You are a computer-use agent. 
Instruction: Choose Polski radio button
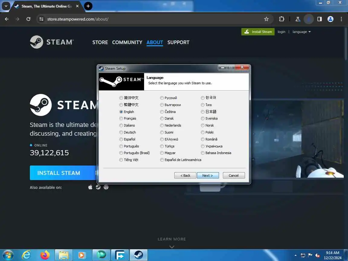click(203, 132)
